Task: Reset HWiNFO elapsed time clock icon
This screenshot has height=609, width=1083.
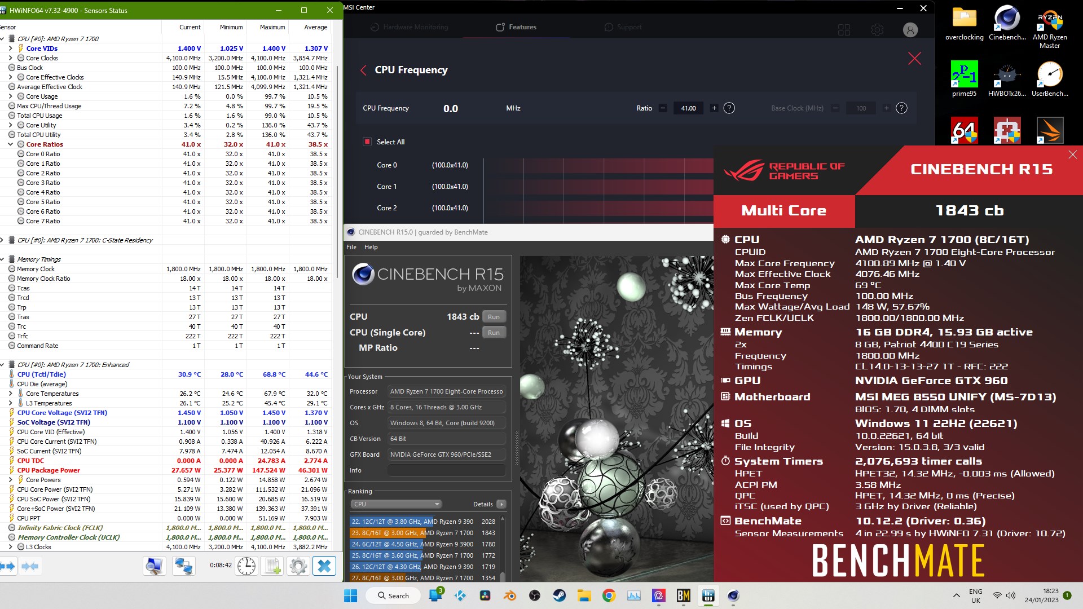Action: [x=246, y=566]
